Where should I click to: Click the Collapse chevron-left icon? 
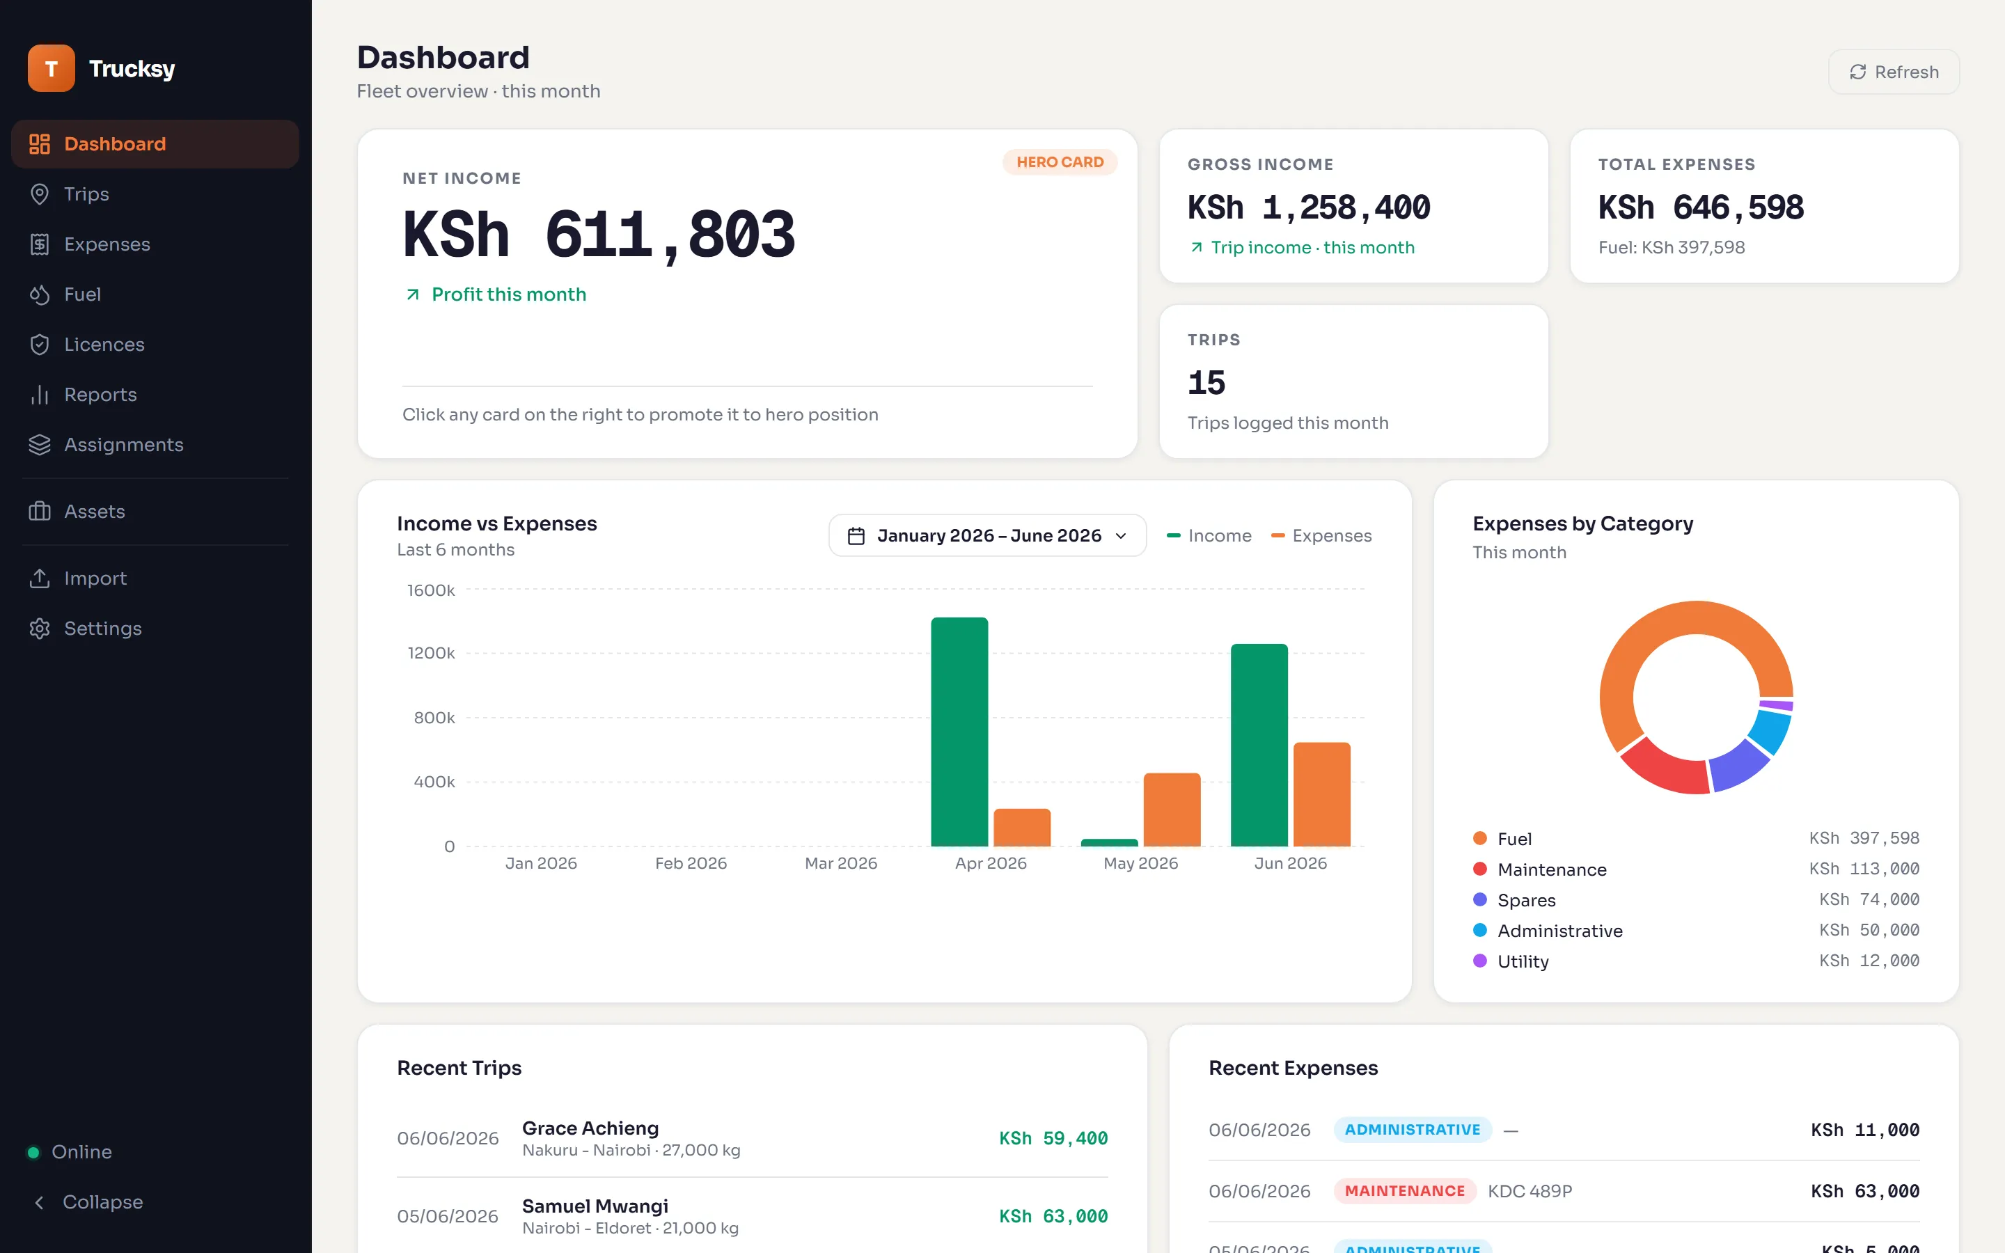click(39, 1202)
